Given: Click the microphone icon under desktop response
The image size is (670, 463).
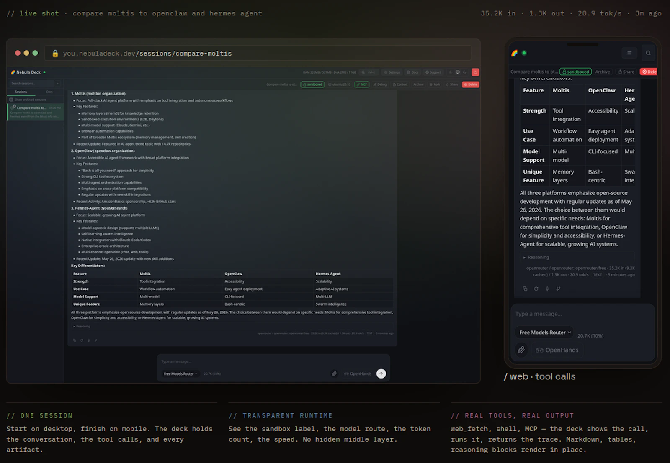Looking at the screenshot, I should coord(89,340).
